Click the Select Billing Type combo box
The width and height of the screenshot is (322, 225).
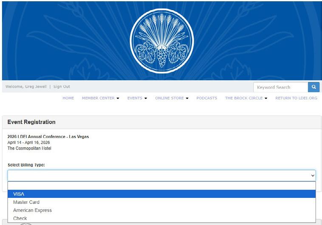pos(161,175)
